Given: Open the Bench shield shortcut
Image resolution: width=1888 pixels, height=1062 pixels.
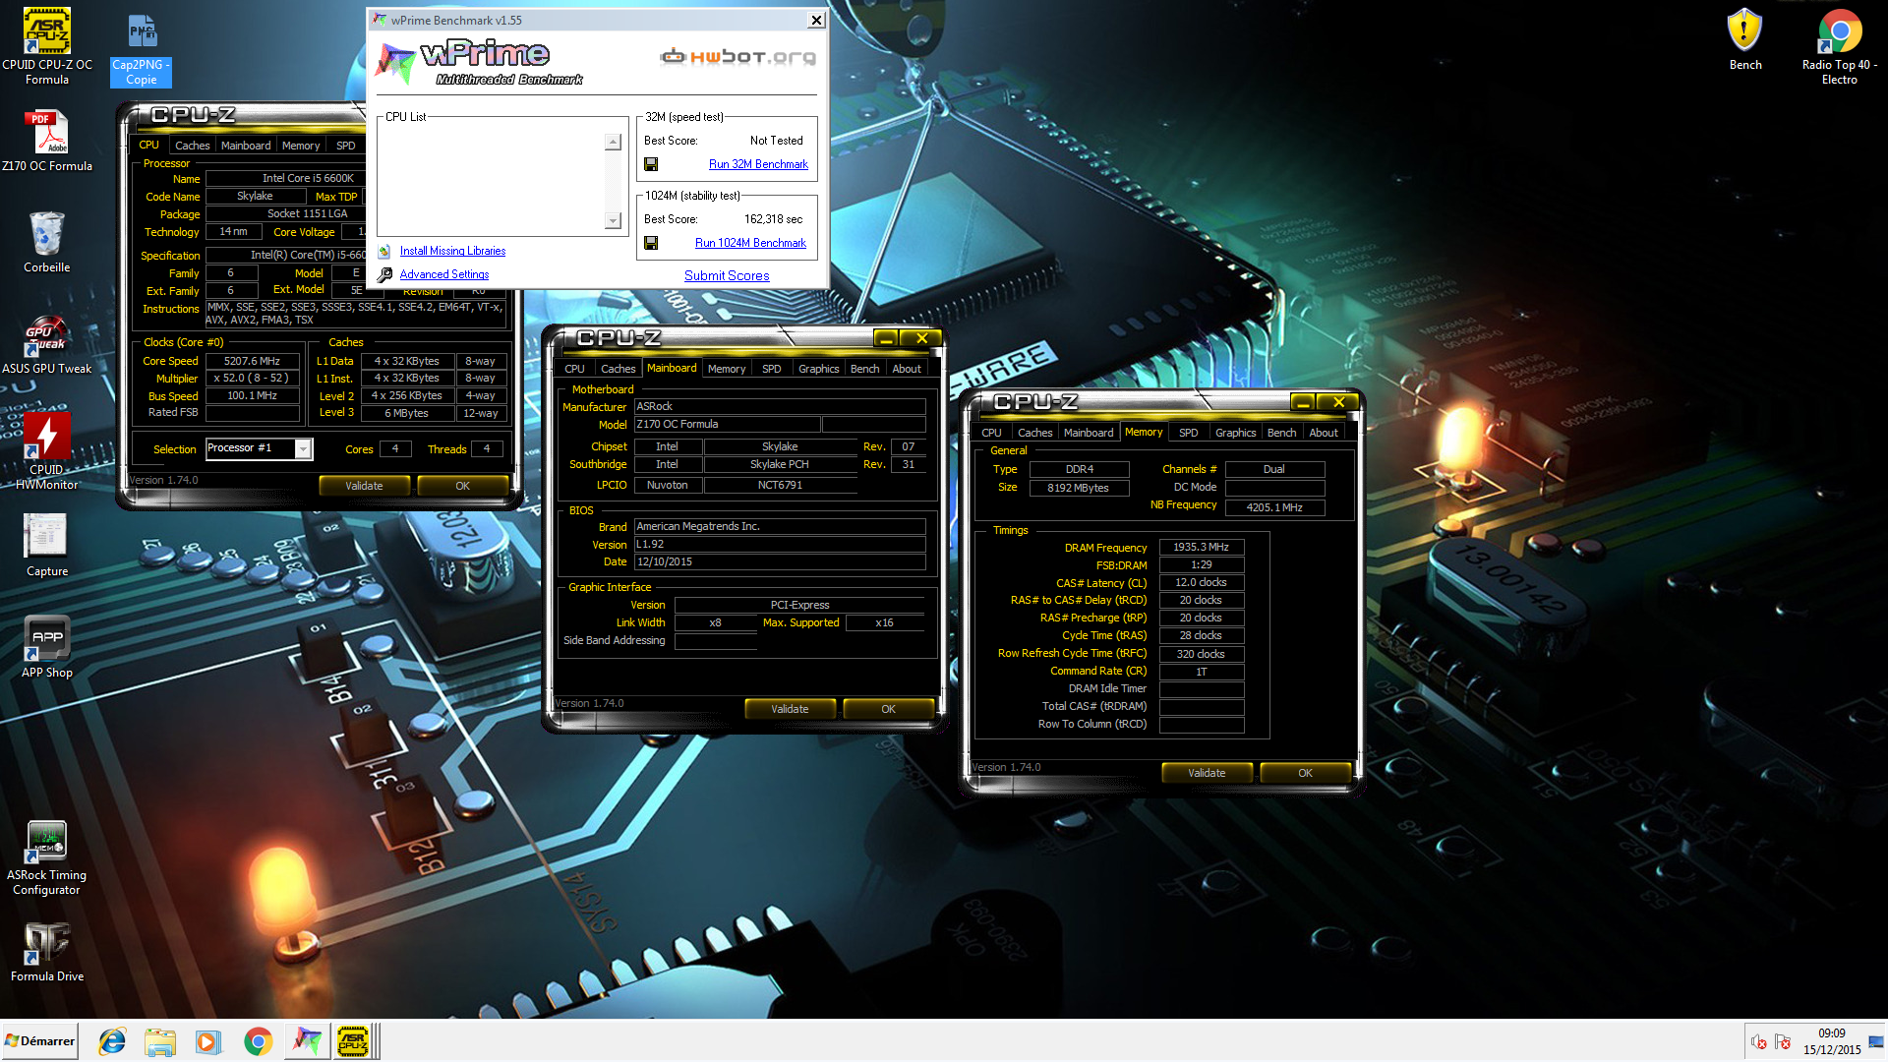Looking at the screenshot, I should (x=1745, y=39).
